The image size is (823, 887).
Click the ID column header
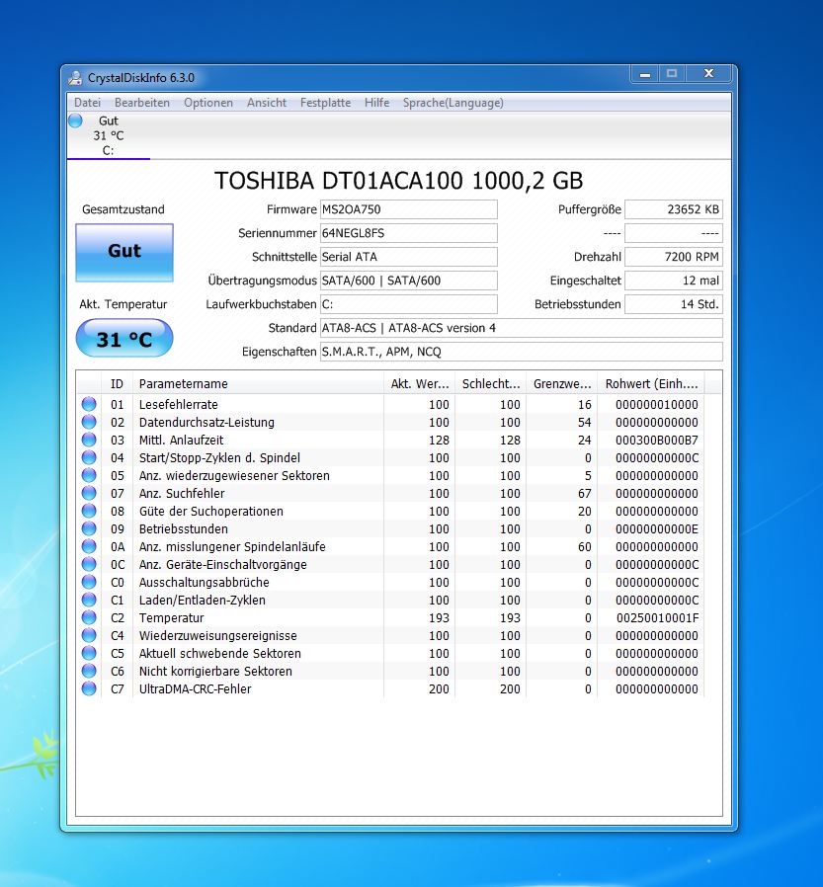click(118, 383)
